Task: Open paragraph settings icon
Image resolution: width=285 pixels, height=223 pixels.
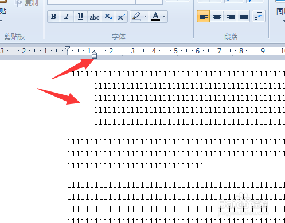Action: [x=259, y=16]
